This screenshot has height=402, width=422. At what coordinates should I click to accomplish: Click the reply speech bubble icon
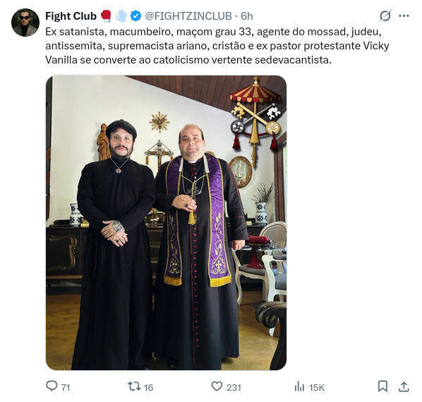tap(52, 386)
